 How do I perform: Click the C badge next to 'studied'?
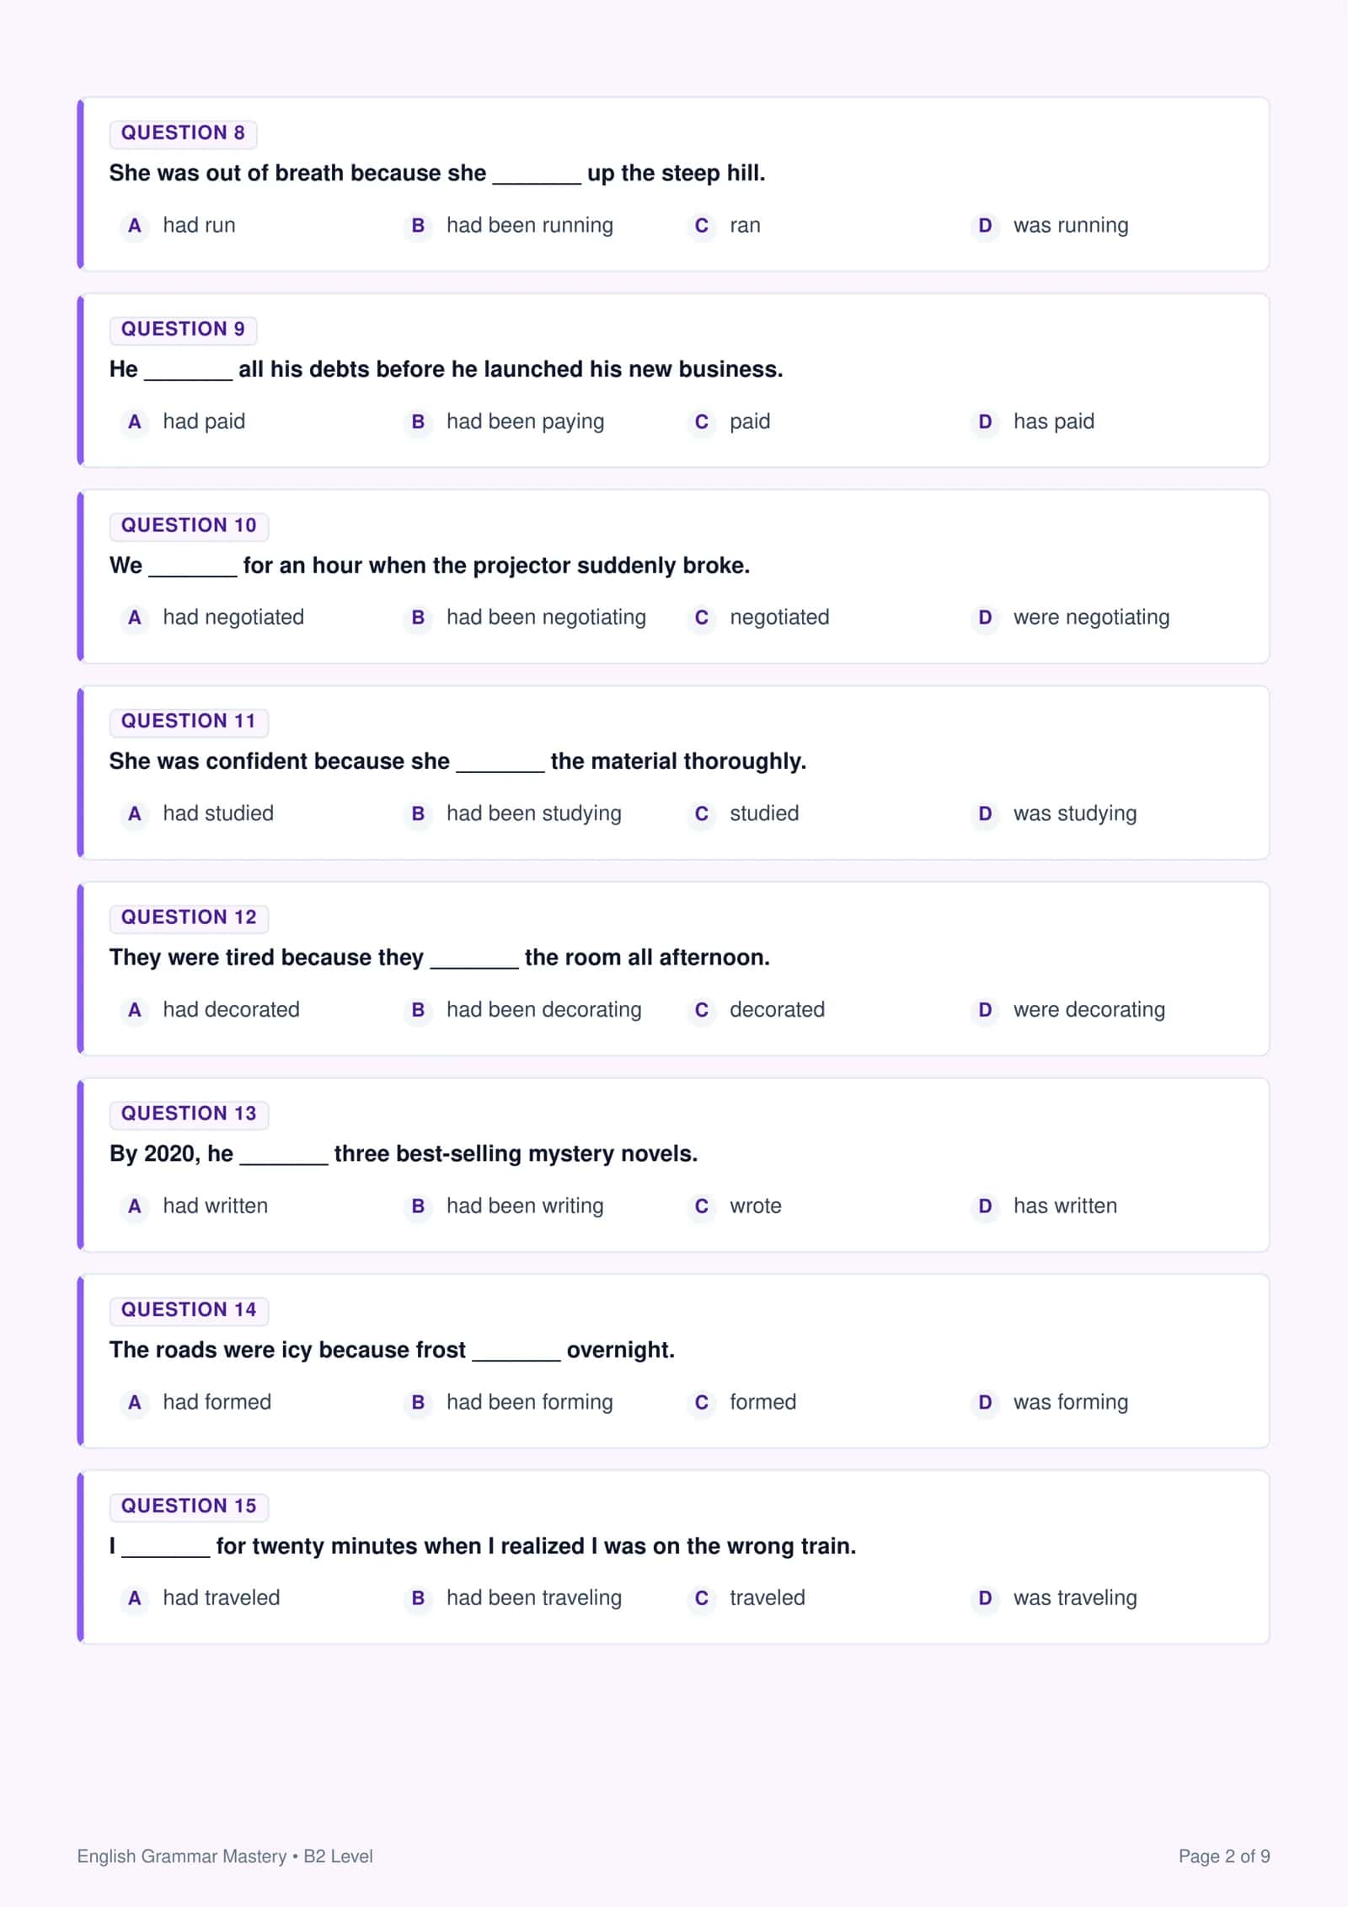pos(701,814)
